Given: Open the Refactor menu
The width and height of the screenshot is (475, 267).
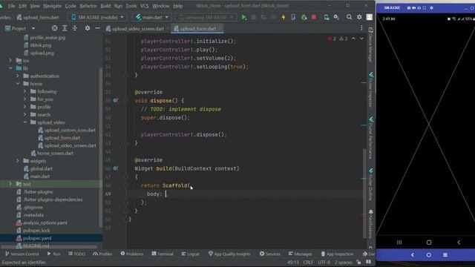Looking at the screenshot, I should point(88,6).
